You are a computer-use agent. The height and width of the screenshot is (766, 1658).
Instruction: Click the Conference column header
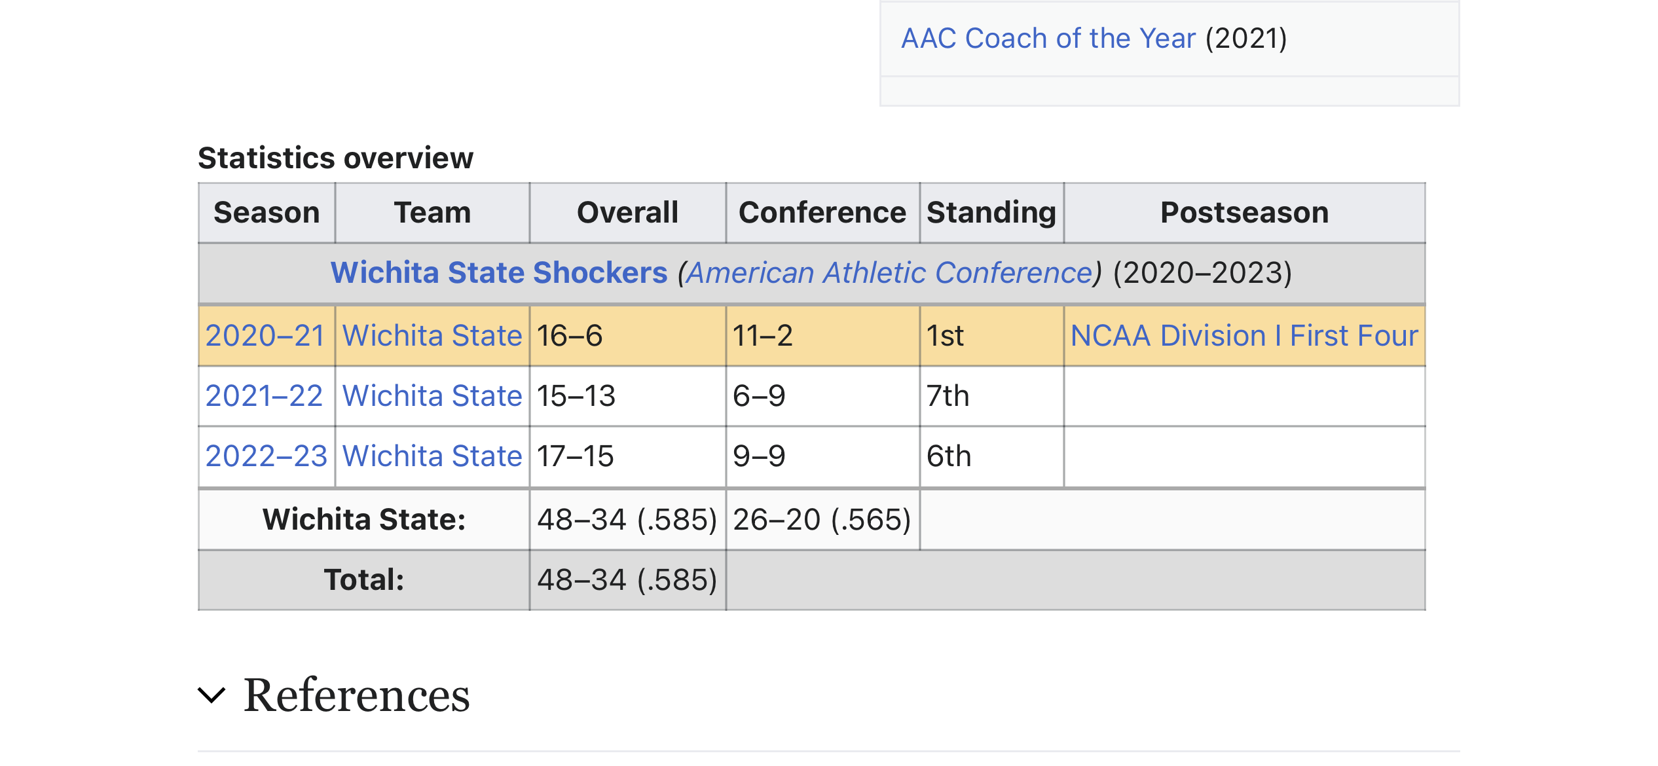coord(822,213)
